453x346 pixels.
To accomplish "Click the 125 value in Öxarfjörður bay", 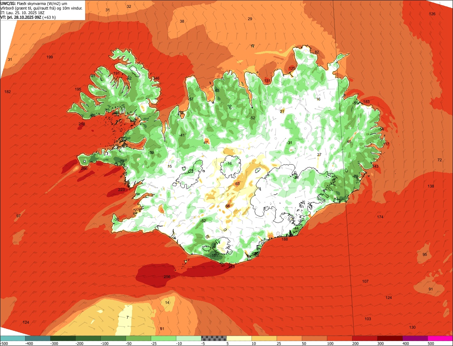I will (x=292, y=68).
